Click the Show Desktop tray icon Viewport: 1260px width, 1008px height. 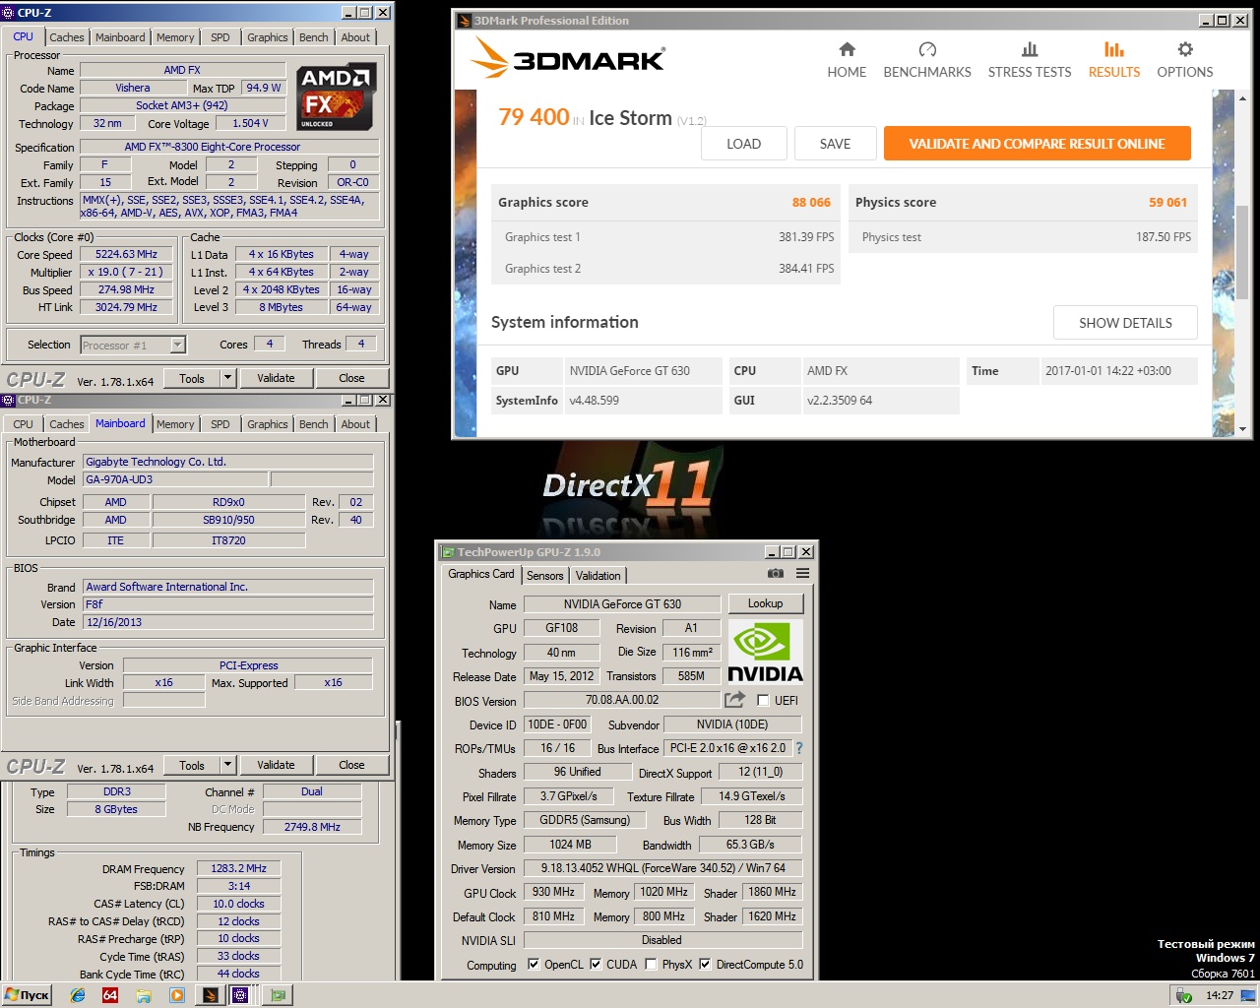[x=1249, y=995]
